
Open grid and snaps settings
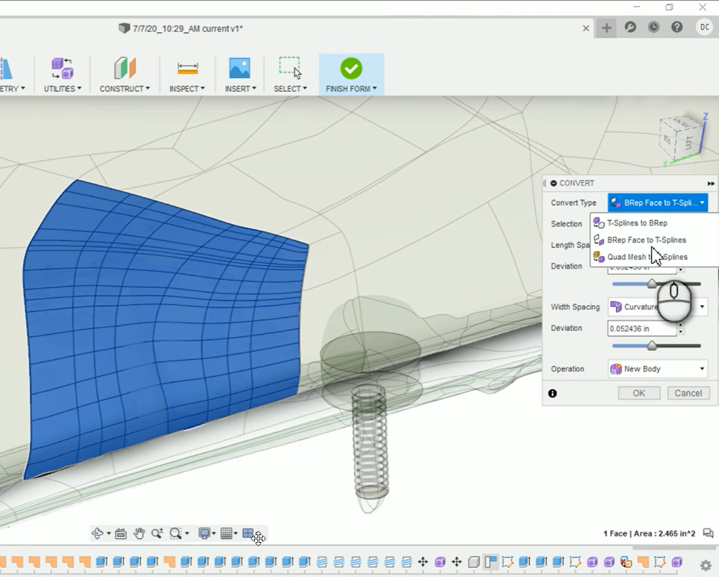pyautogui.click(x=226, y=534)
